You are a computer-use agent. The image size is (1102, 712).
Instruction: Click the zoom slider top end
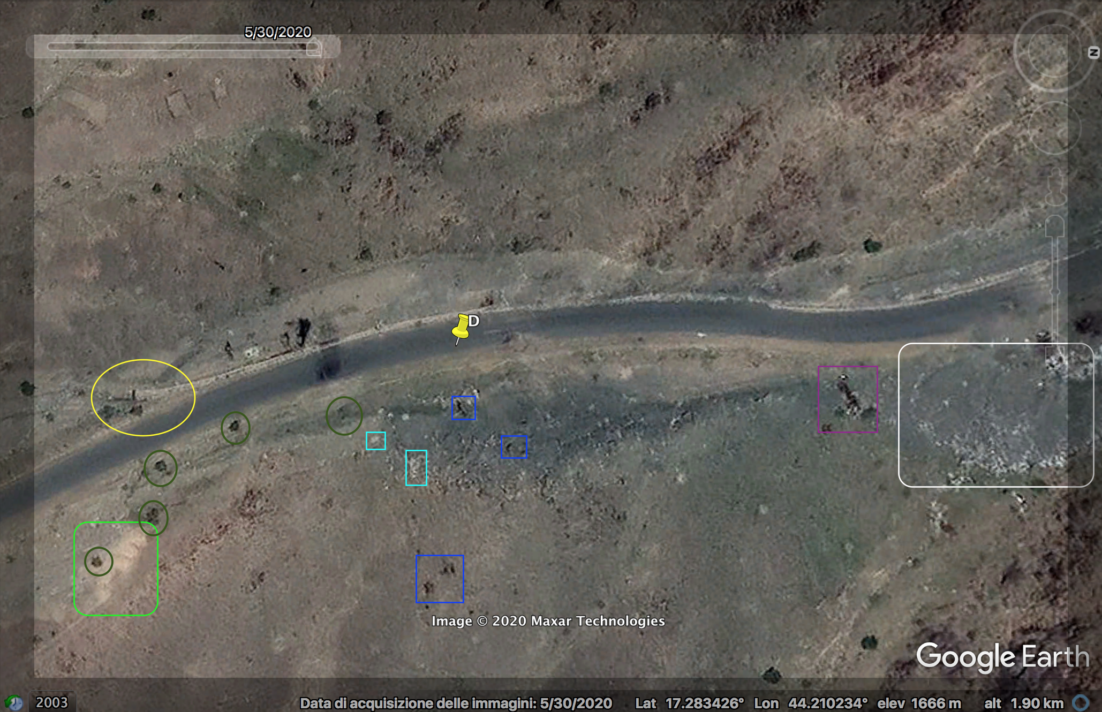click(1055, 226)
